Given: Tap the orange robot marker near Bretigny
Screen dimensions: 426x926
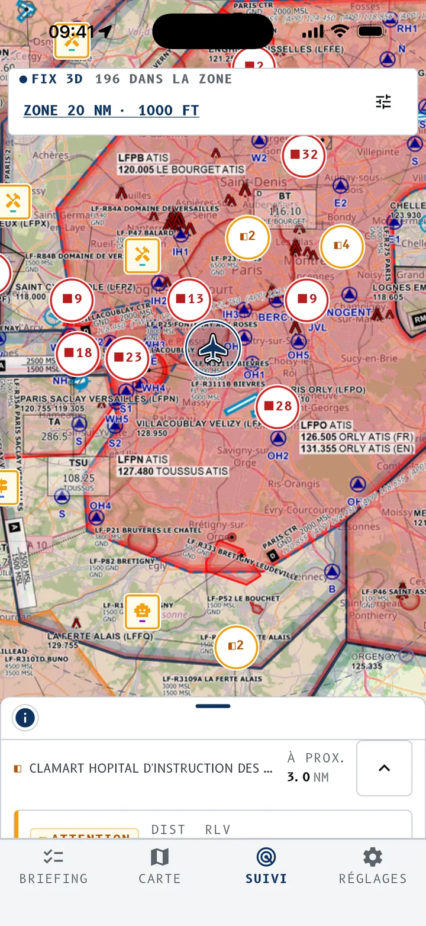Looking at the screenshot, I should [x=142, y=612].
